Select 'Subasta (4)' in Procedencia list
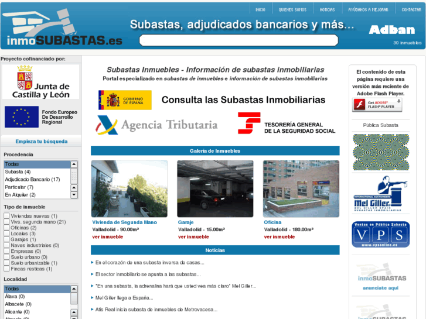This screenshot has height=319, width=426. click(x=38, y=171)
